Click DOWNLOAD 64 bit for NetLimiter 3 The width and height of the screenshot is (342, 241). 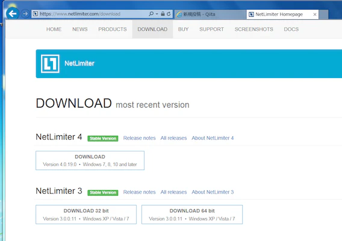coord(192,215)
